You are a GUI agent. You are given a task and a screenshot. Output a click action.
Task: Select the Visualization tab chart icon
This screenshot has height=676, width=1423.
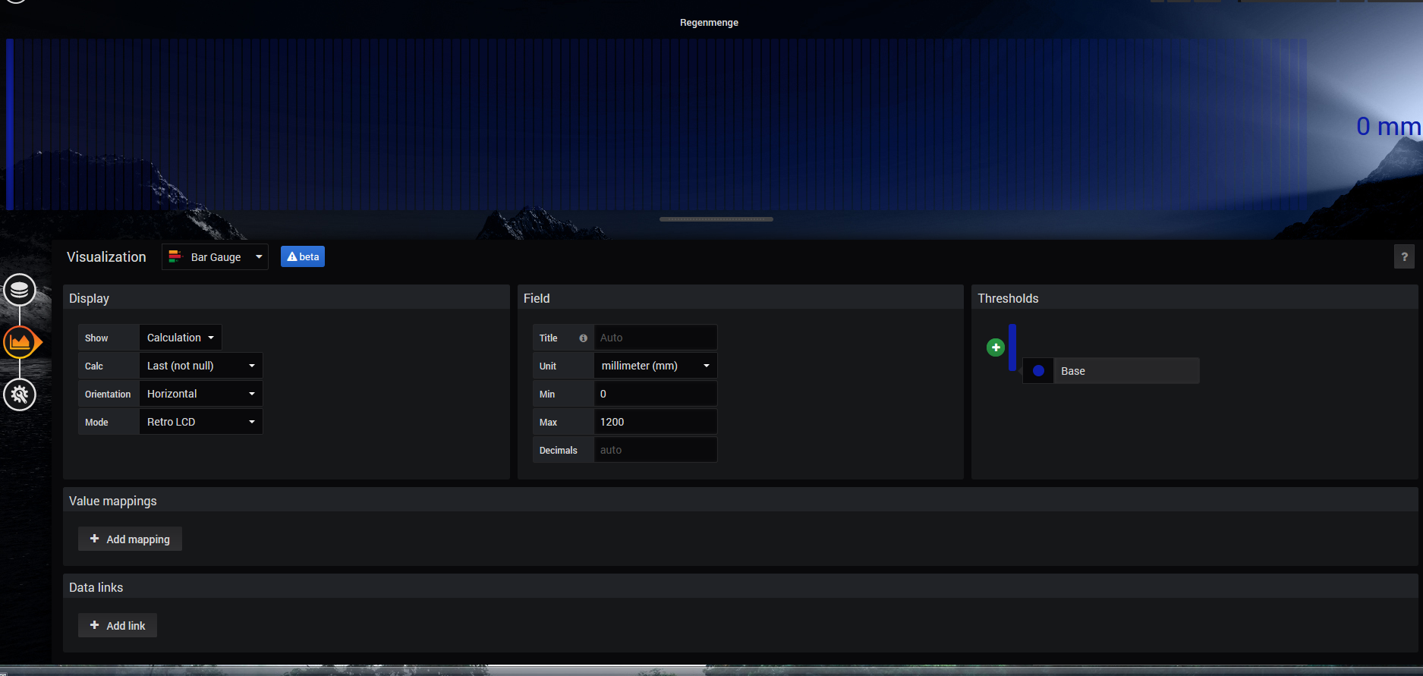tap(20, 342)
